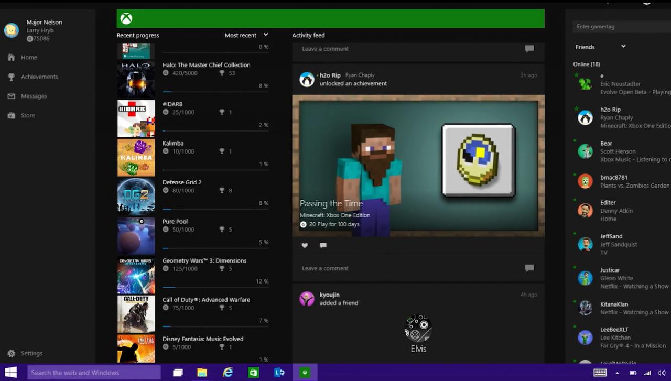
Task: Select friend Eric Neustadter in friends list
Action: tap(622, 84)
